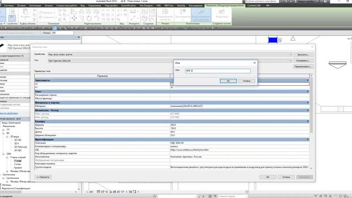Click the name input field
Viewport: 352px width, 198px height.
coord(218,71)
